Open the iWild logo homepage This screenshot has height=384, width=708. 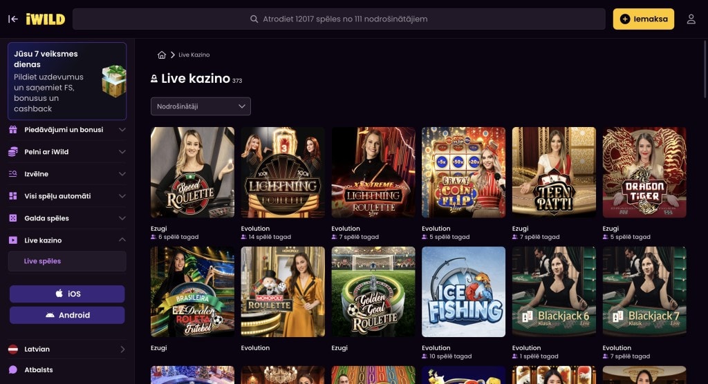click(46, 19)
